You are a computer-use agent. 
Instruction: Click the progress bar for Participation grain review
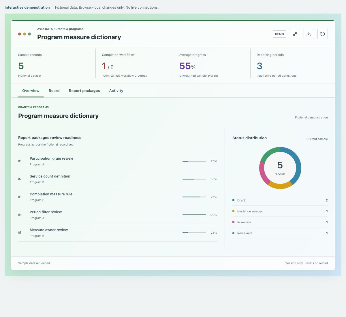(x=194, y=161)
